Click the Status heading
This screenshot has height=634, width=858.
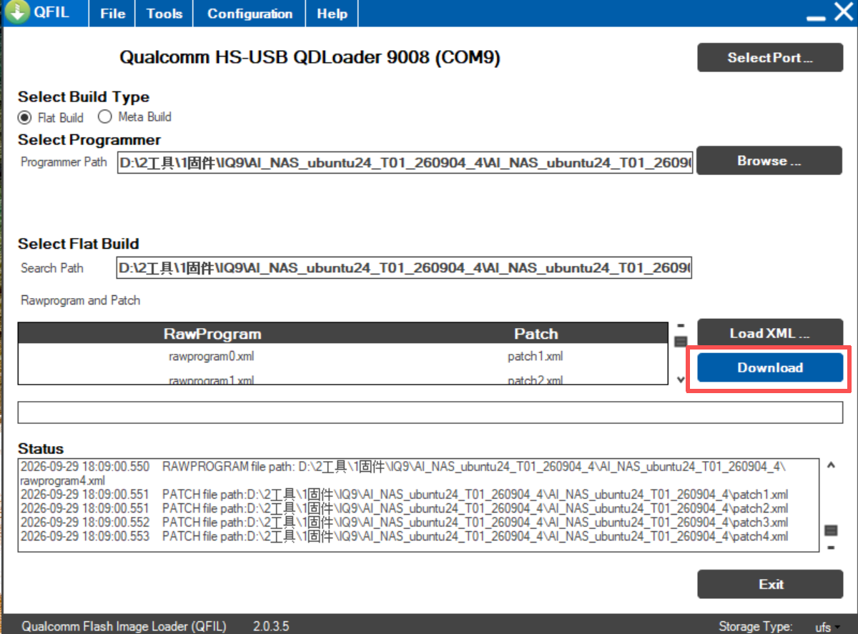41,449
